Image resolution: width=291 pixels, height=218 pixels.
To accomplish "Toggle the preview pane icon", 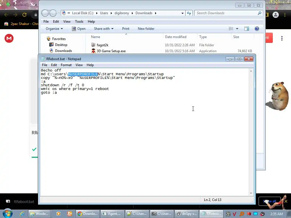I will 247,29.
